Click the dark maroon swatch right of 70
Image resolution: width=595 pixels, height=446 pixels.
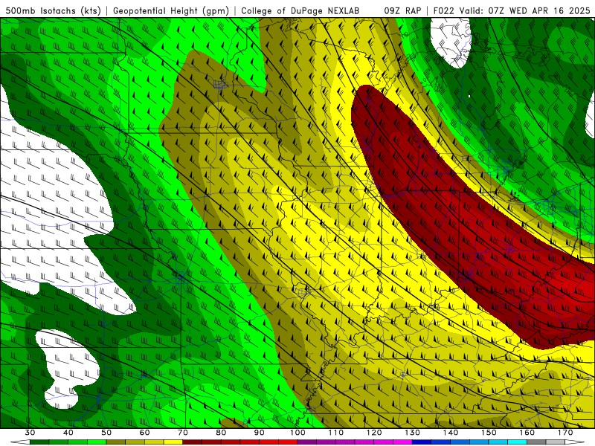point(193,442)
